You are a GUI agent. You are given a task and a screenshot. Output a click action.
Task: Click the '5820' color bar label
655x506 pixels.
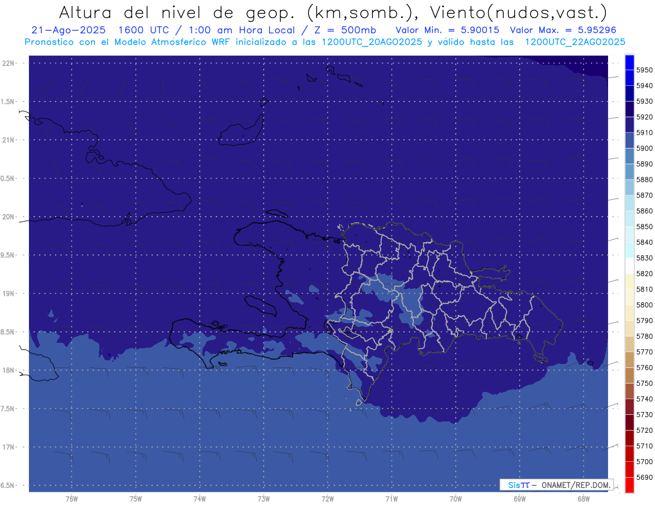pyautogui.click(x=645, y=273)
